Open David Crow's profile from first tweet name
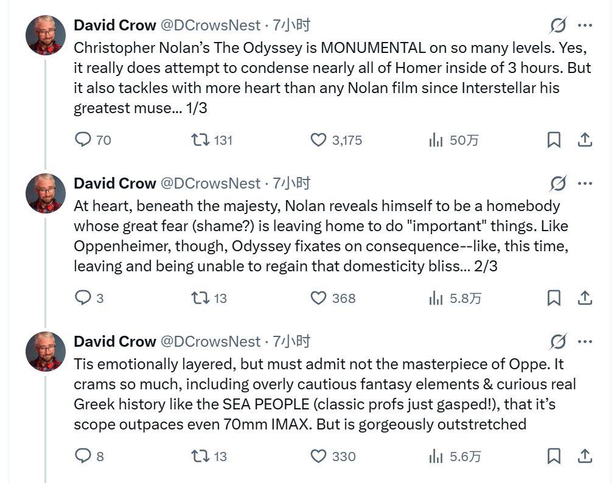 [x=115, y=26]
